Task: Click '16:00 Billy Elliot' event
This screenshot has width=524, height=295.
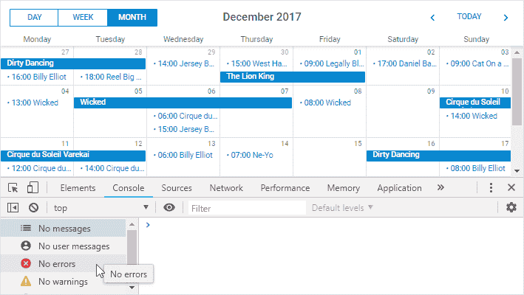Action: tap(37, 77)
